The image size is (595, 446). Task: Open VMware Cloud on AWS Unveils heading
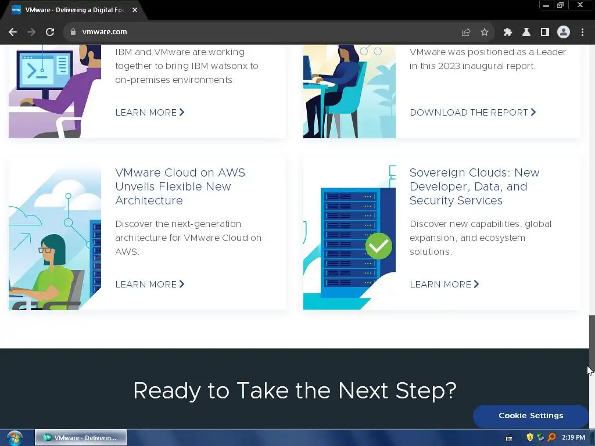(180, 186)
